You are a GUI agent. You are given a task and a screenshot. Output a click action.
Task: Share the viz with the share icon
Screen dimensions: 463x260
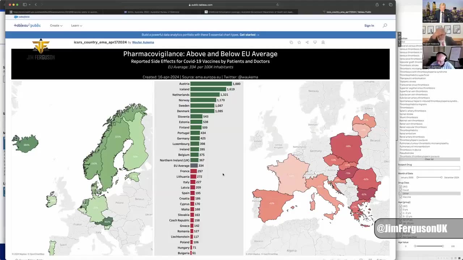pos(307,42)
